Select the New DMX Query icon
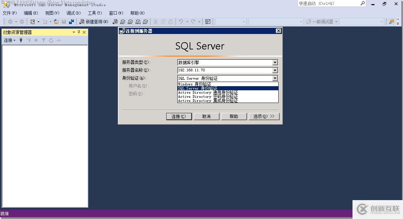The height and width of the screenshot is (219, 403). [130, 21]
